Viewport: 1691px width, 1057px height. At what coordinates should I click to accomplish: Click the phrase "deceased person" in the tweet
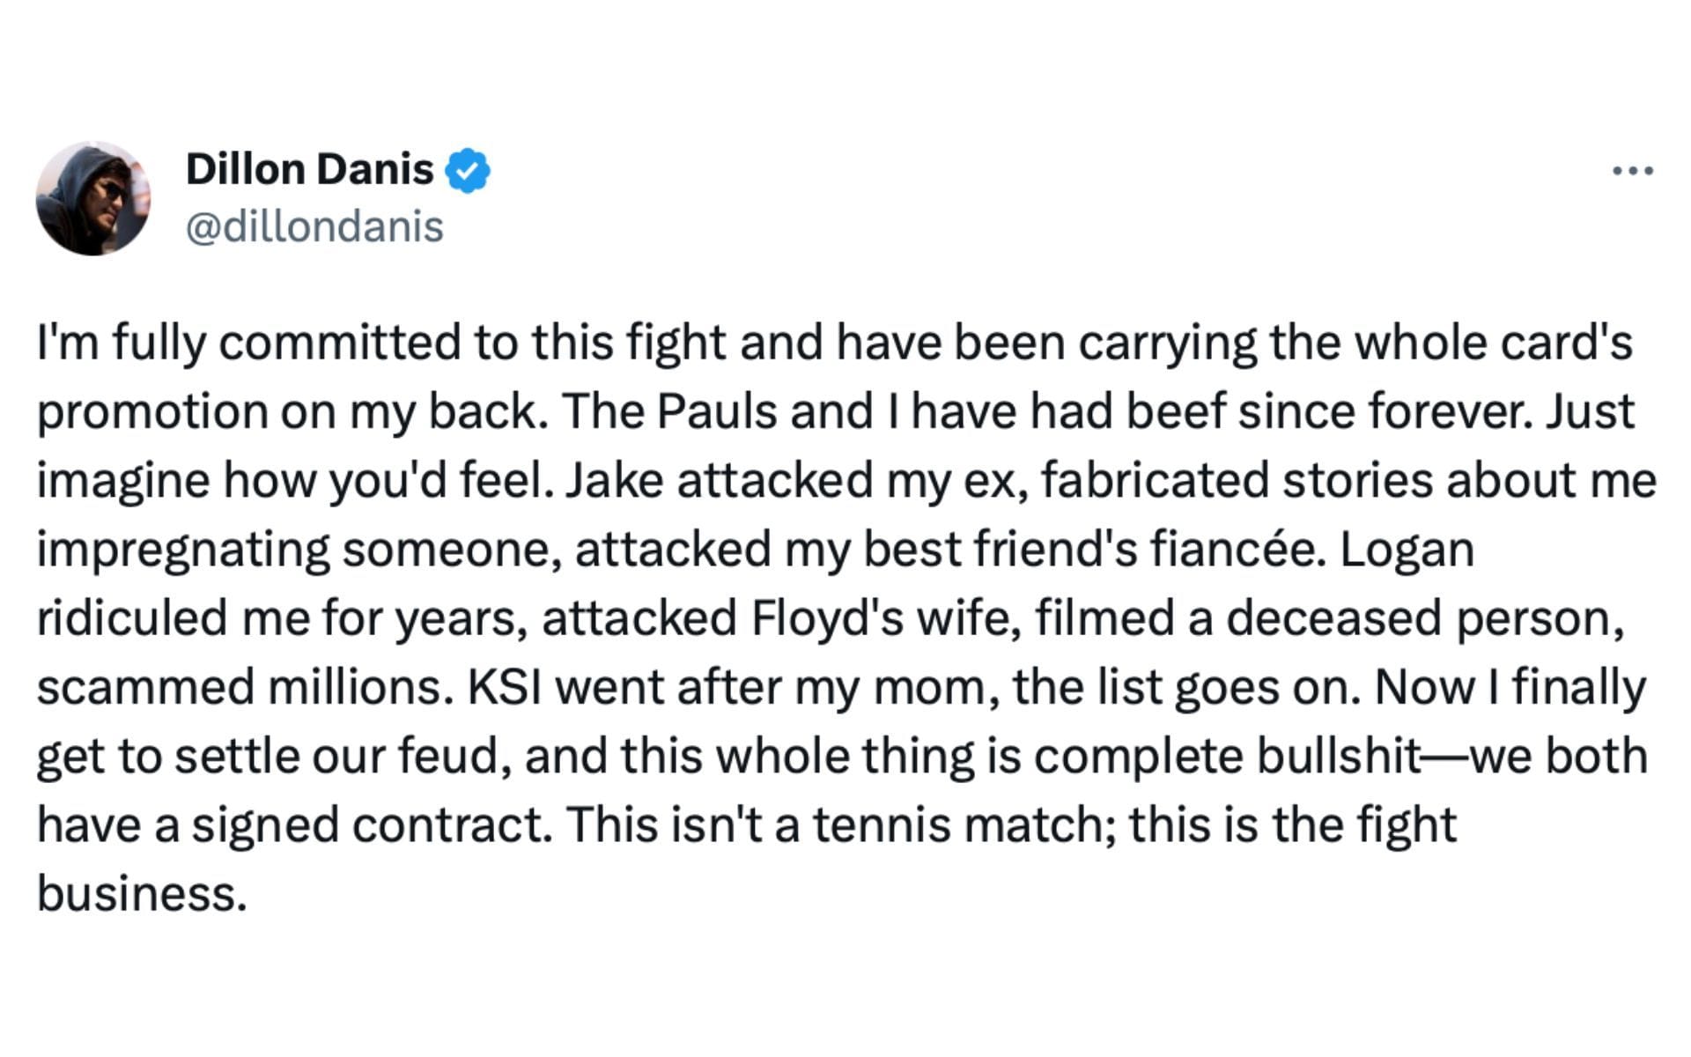pos(1424,618)
